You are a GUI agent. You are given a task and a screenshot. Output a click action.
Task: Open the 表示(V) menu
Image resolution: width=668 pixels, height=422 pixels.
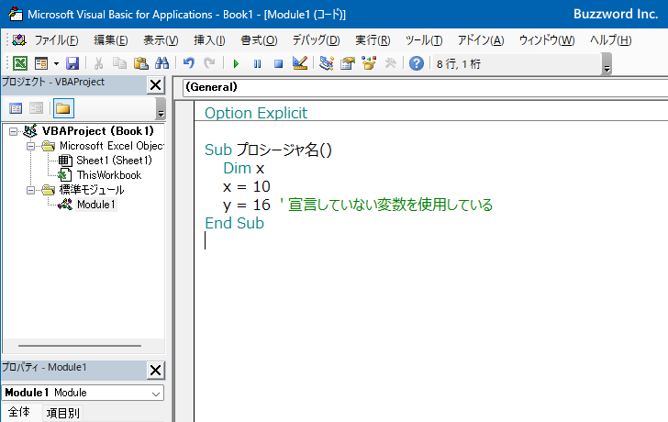tap(161, 40)
